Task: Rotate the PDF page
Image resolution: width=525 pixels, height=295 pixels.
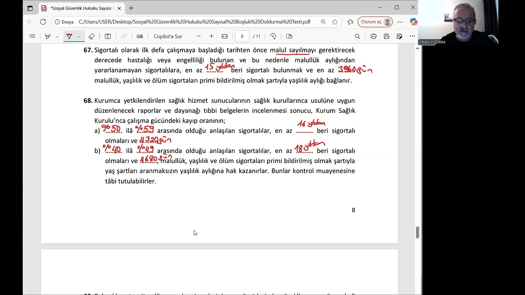Action: pyautogui.click(x=273, y=36)
